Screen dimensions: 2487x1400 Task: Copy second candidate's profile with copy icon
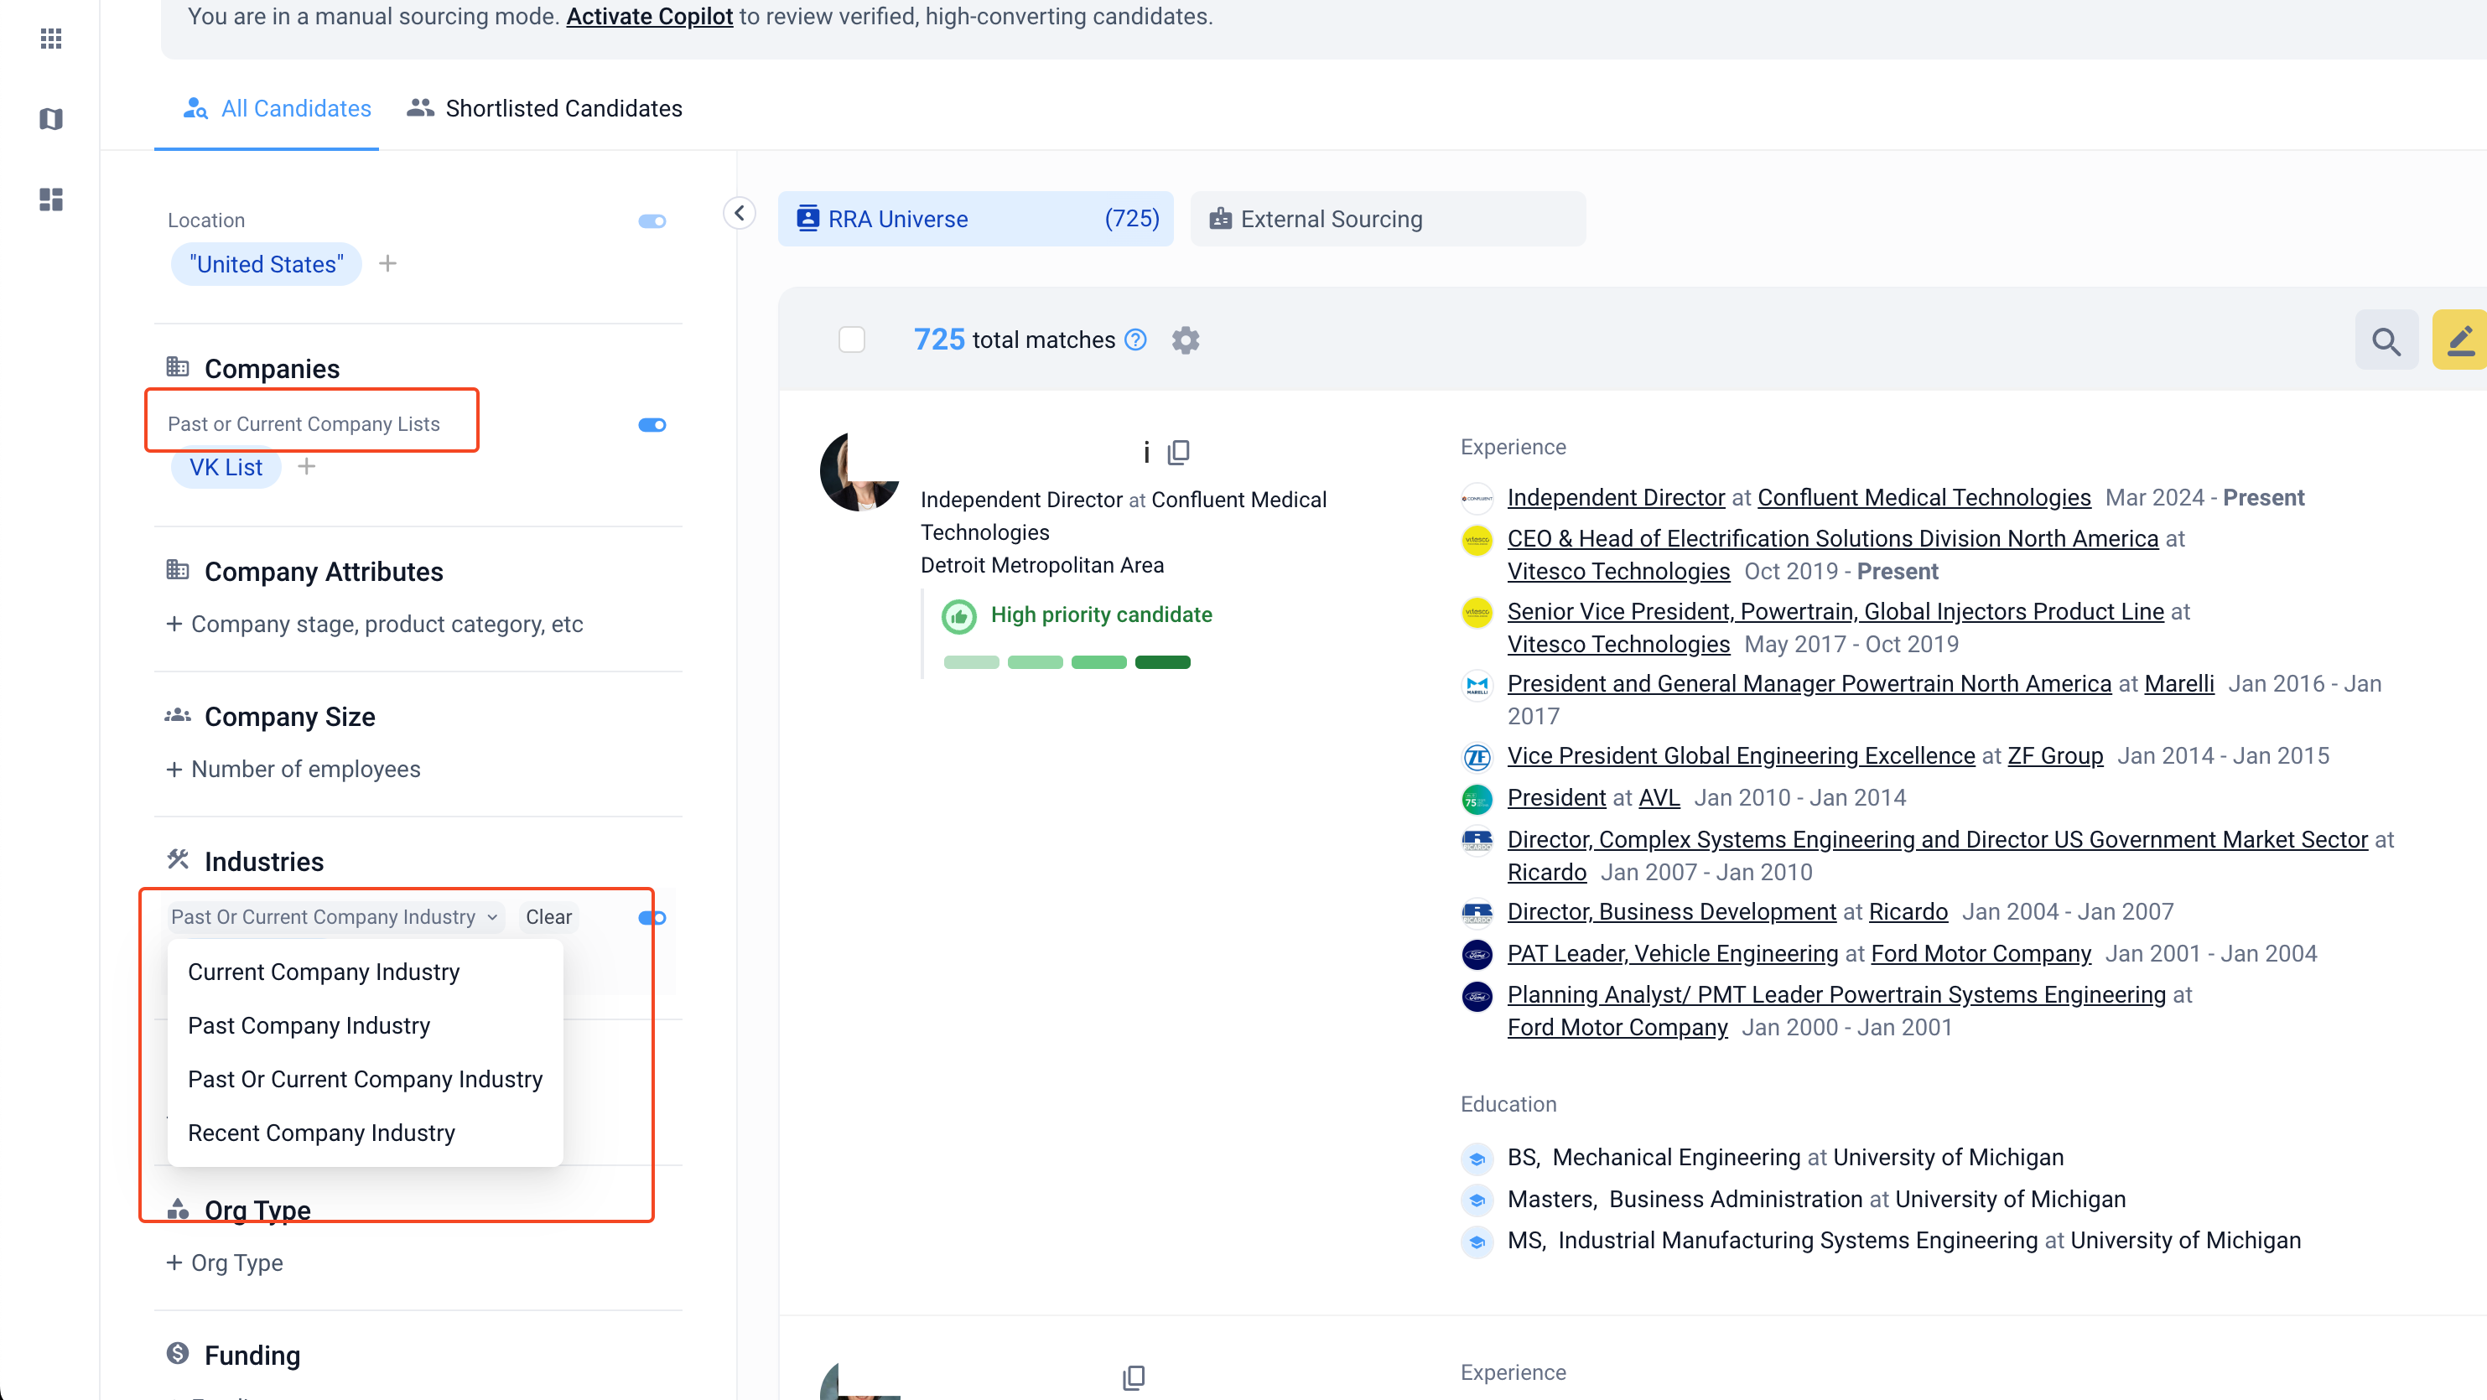[x=1134, y=1377]
